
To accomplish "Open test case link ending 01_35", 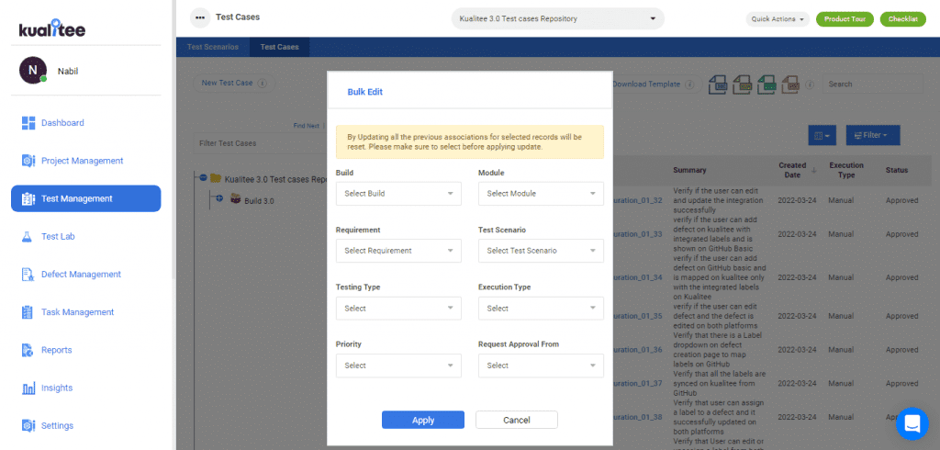I will pos(639,316).
